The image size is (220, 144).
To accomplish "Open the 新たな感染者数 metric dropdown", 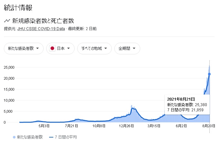I will pos(24,49).
